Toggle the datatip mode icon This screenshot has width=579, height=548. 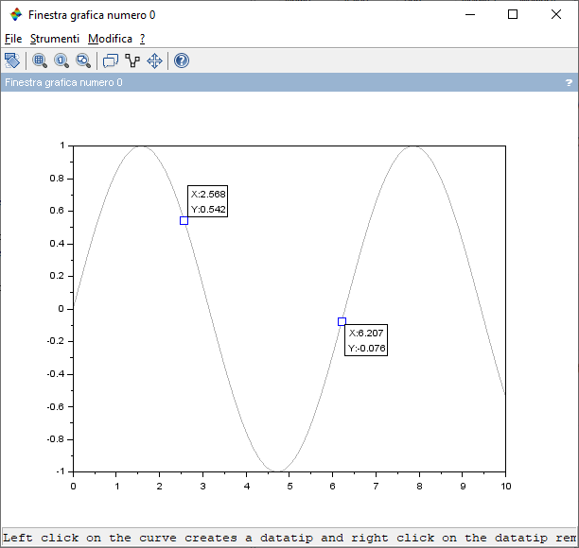click(x=132, y=60)
